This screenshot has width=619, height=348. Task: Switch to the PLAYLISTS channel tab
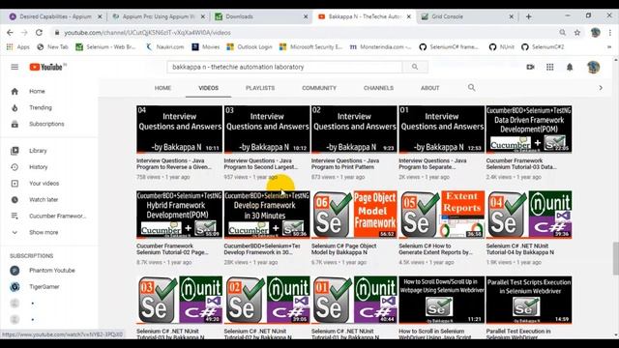tap(260, 88)
